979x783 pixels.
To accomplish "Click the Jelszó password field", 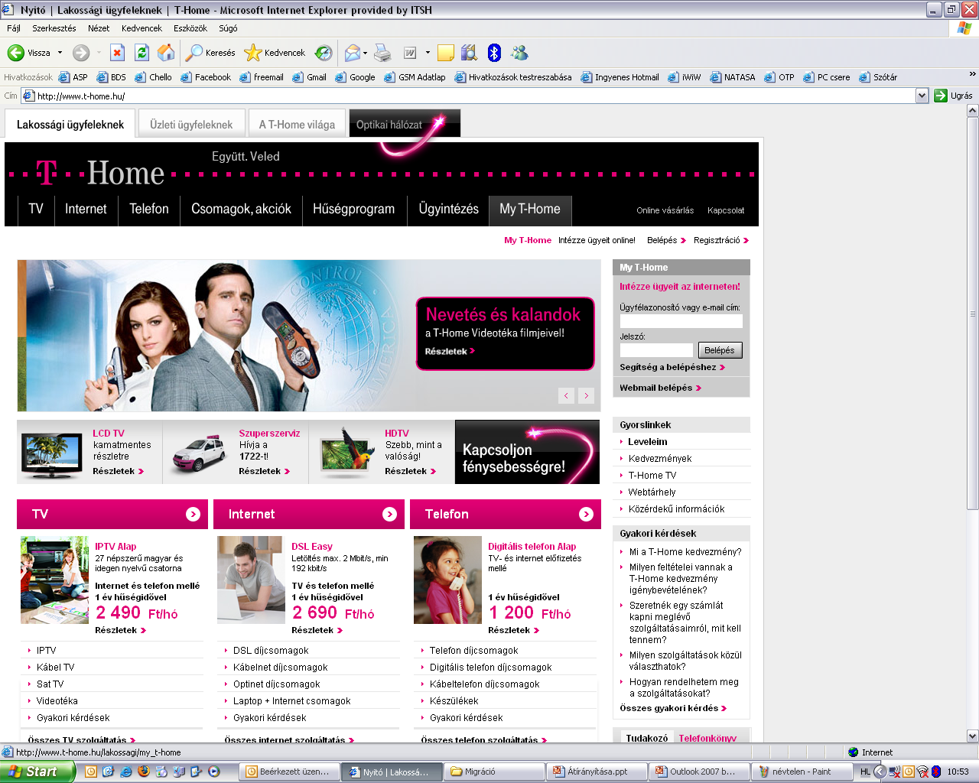I will tap(656, 350).
